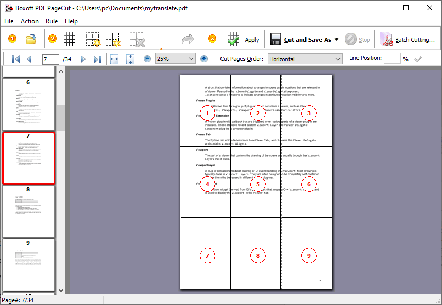Click the step 2 orange badge
This screenshot has height=305, width=442.
tap(53, 39)
